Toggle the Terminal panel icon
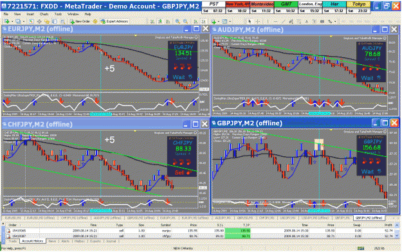Image resolution: width=402 pixels, height=252 pixels. pos(55,21)
